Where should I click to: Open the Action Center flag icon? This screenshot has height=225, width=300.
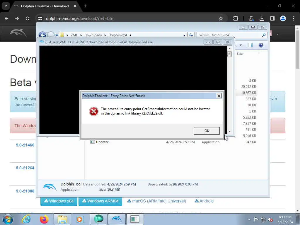pyautogui.click(x=256, y=219)
